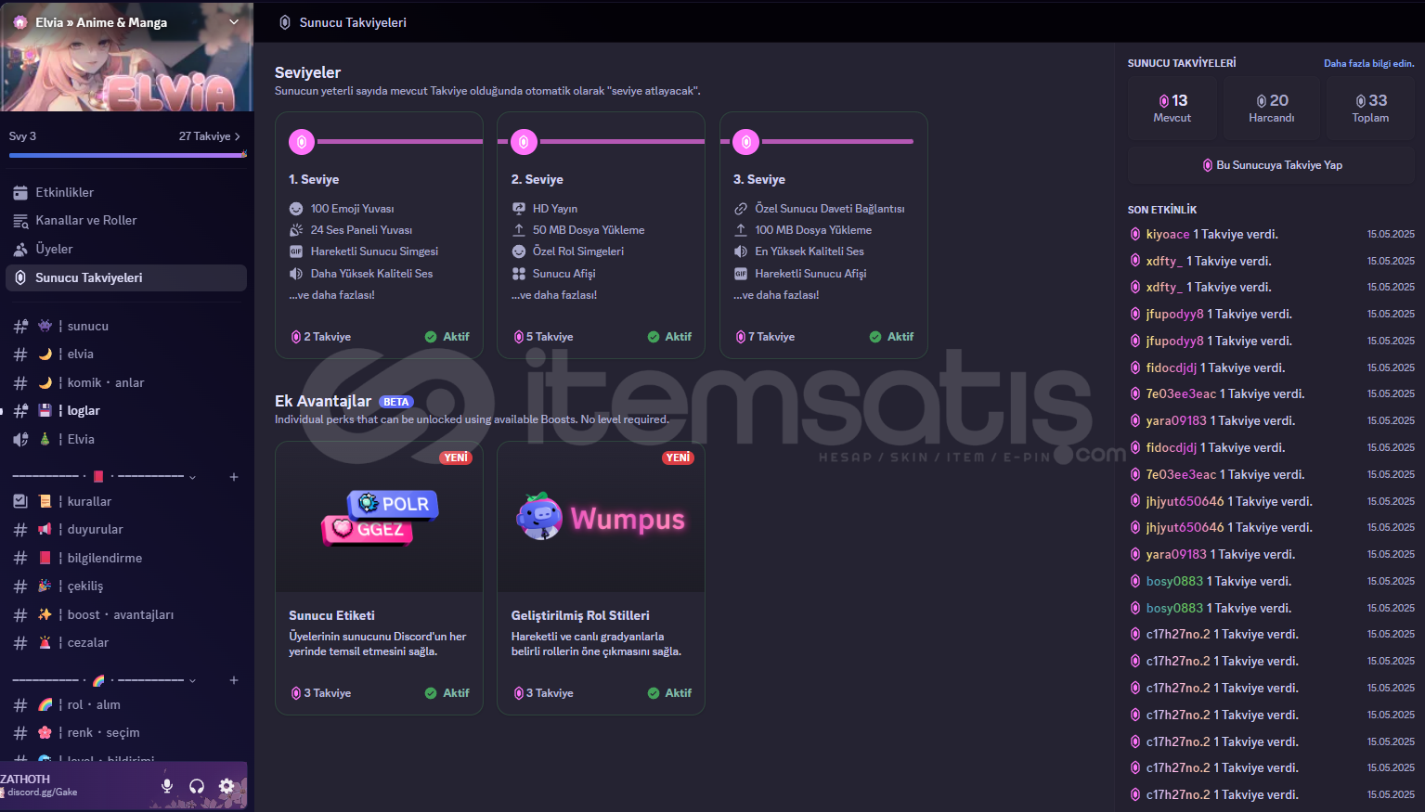
Task: Click the Üyeler people icon
Action: 20,249
